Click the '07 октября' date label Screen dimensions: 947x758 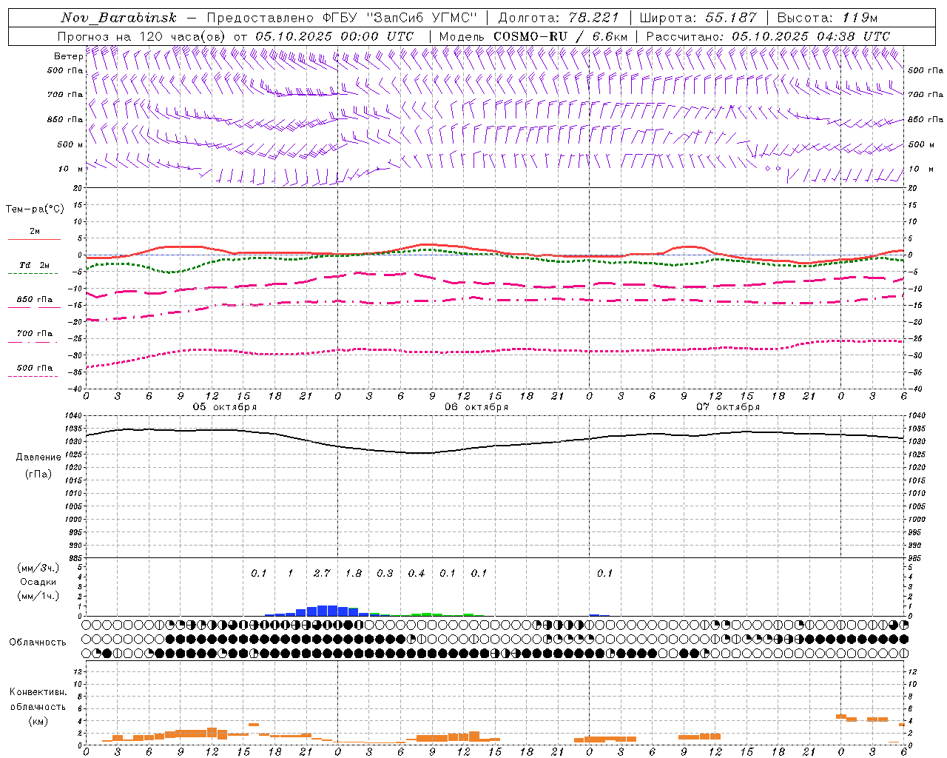728,407
